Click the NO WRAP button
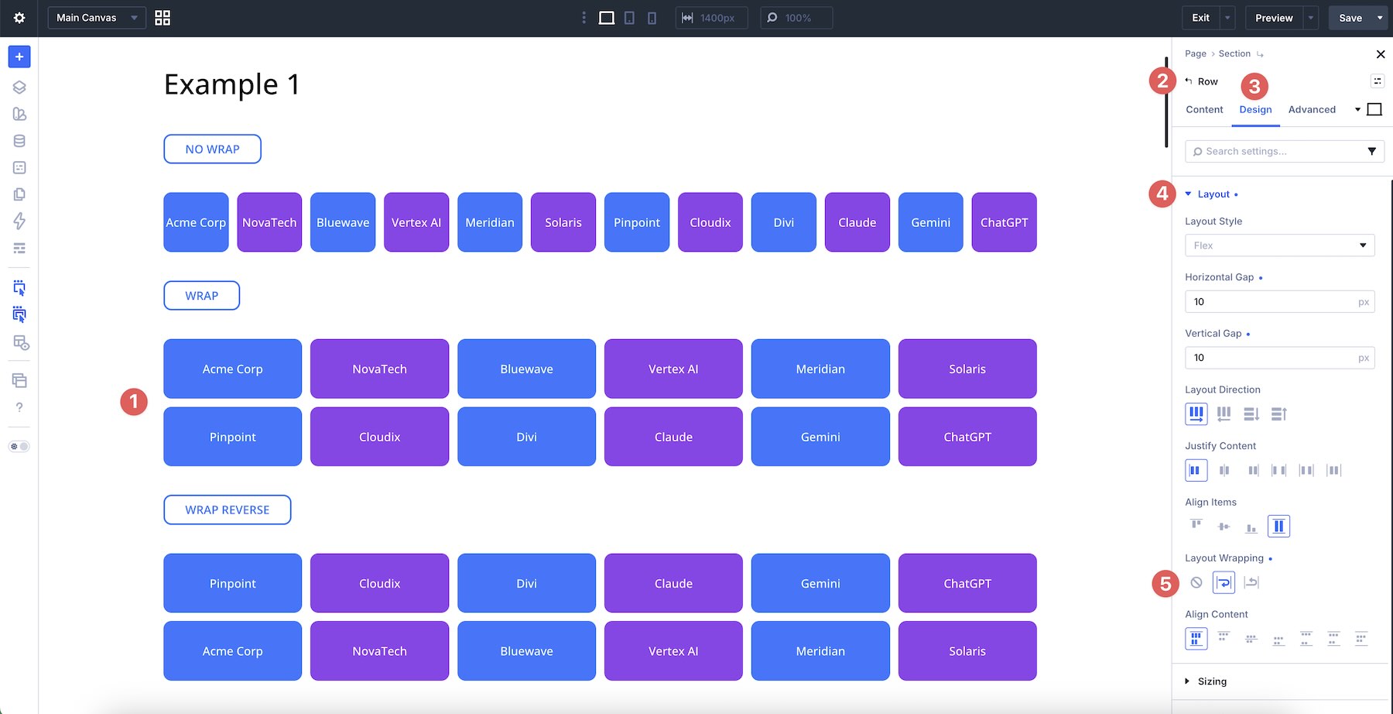This screenshot has height=714, width=1393. 212,149
